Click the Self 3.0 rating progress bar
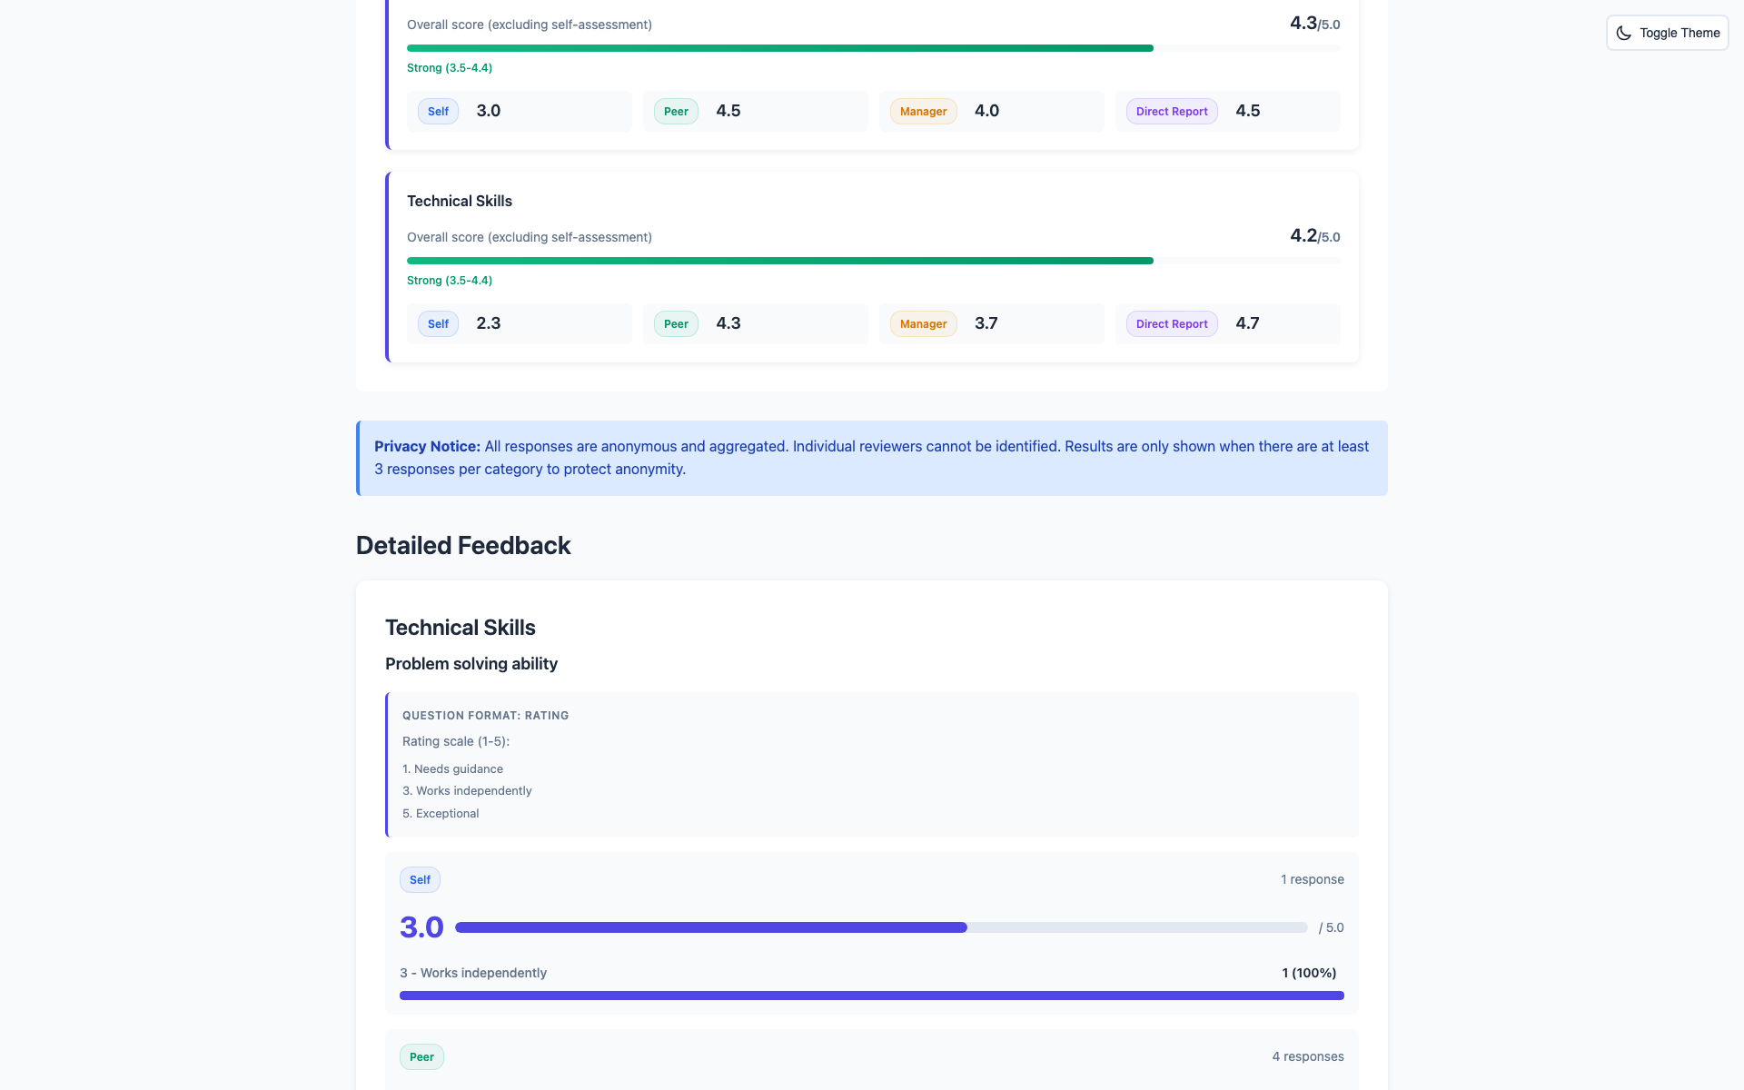The width and height of the screenshot is (1744, 1090). pyautogui.click(x=881, y=927)
